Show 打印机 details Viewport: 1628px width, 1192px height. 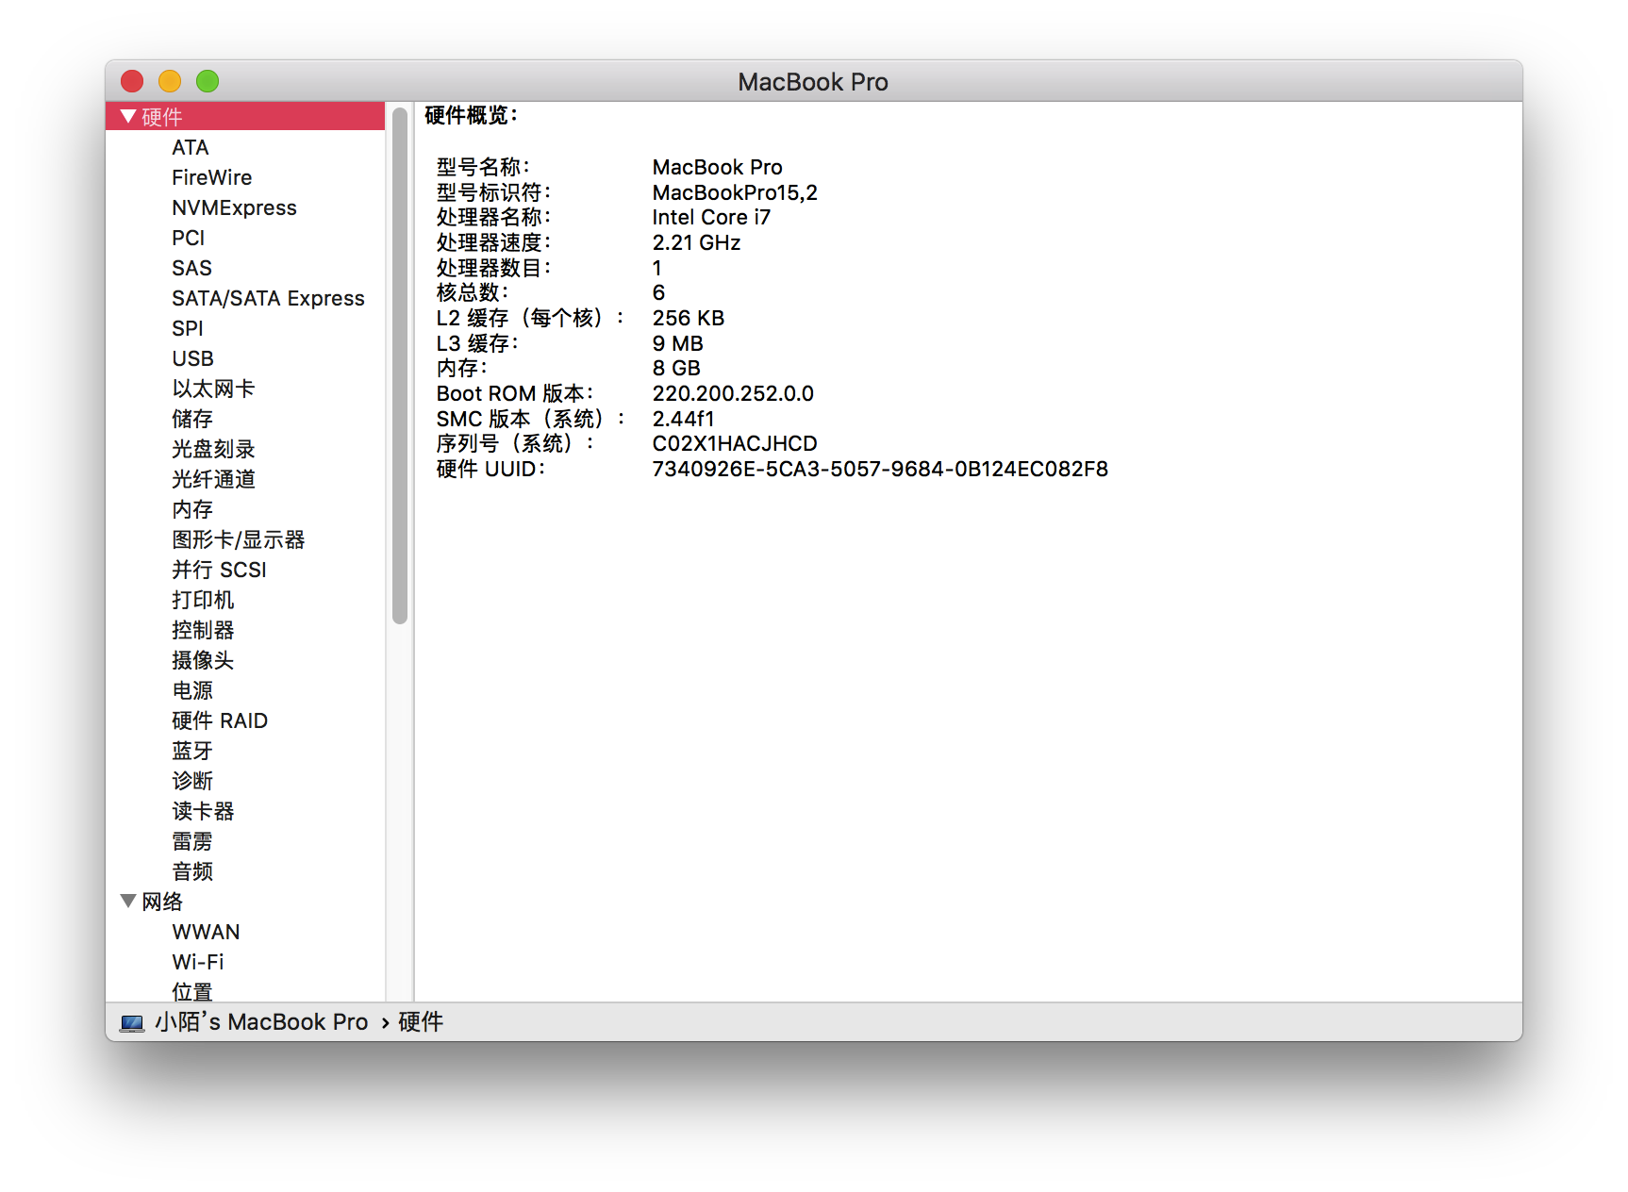[x=203, y=600]
